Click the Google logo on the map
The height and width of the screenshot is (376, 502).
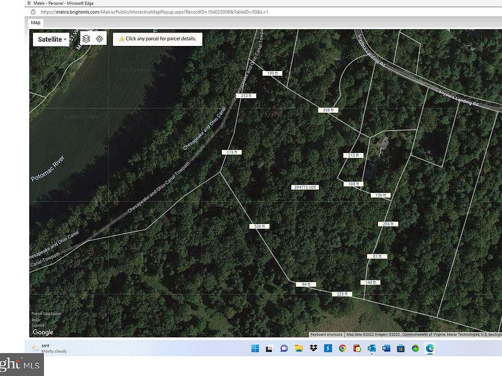coord(43,332)
